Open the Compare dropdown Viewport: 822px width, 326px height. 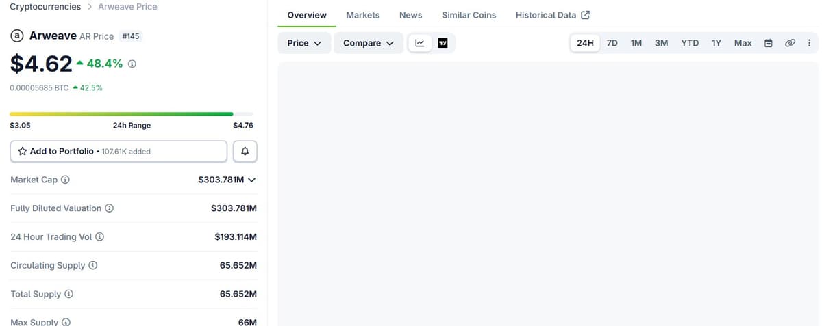pos(369,43)
